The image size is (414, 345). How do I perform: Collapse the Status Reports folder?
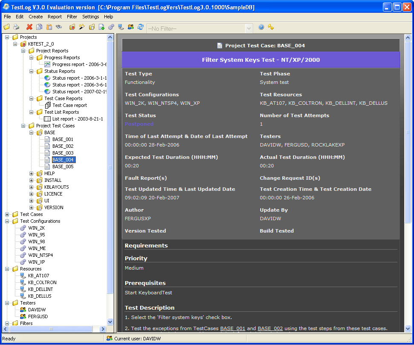32,71
